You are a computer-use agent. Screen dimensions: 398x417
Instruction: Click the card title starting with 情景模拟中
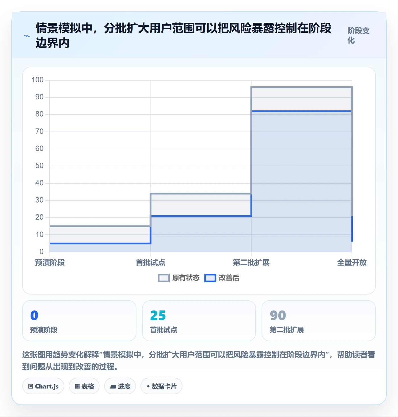point(184,36)
